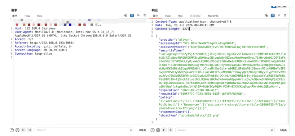This screenshot has width=295, height=136.
Task: Go to next search match in response panel
Action: pos(170,130)
